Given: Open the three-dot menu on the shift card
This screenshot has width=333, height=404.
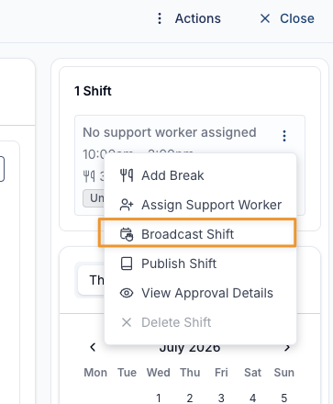Looking at the screenshot, I should [x=284, y=136].
